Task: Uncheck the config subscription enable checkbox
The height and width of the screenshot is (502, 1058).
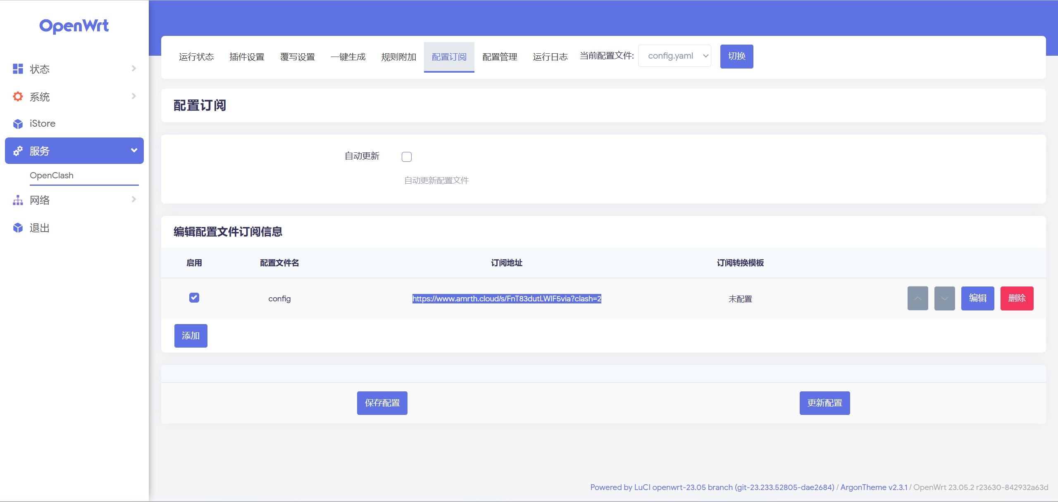Action: click(x=194, y=298)
